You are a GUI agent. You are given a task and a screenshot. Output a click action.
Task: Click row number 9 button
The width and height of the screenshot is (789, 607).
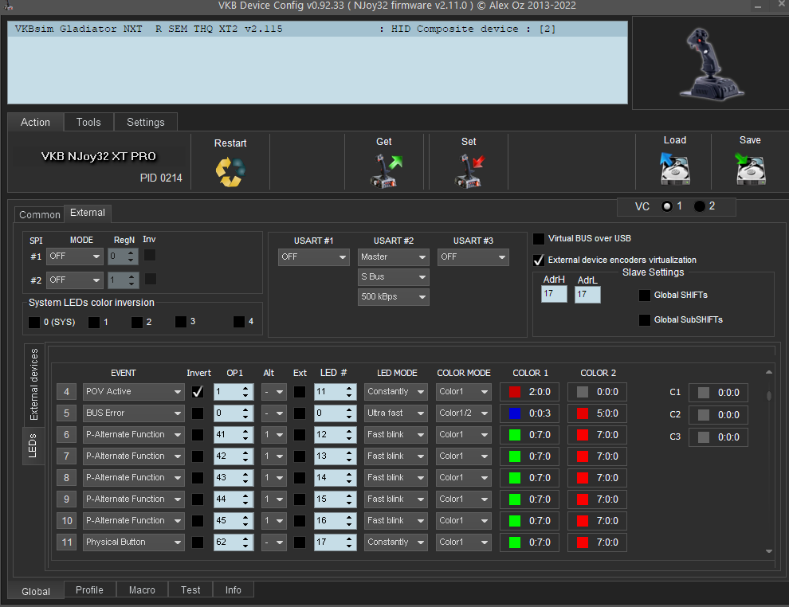coord(66,499)
